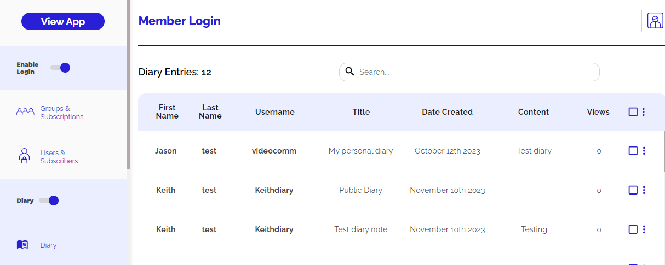The height and width of the screenshot is (265, 665).
Task: Click the magnifier icon in search box
Action: pyautogui.click(x=349, y=72)
